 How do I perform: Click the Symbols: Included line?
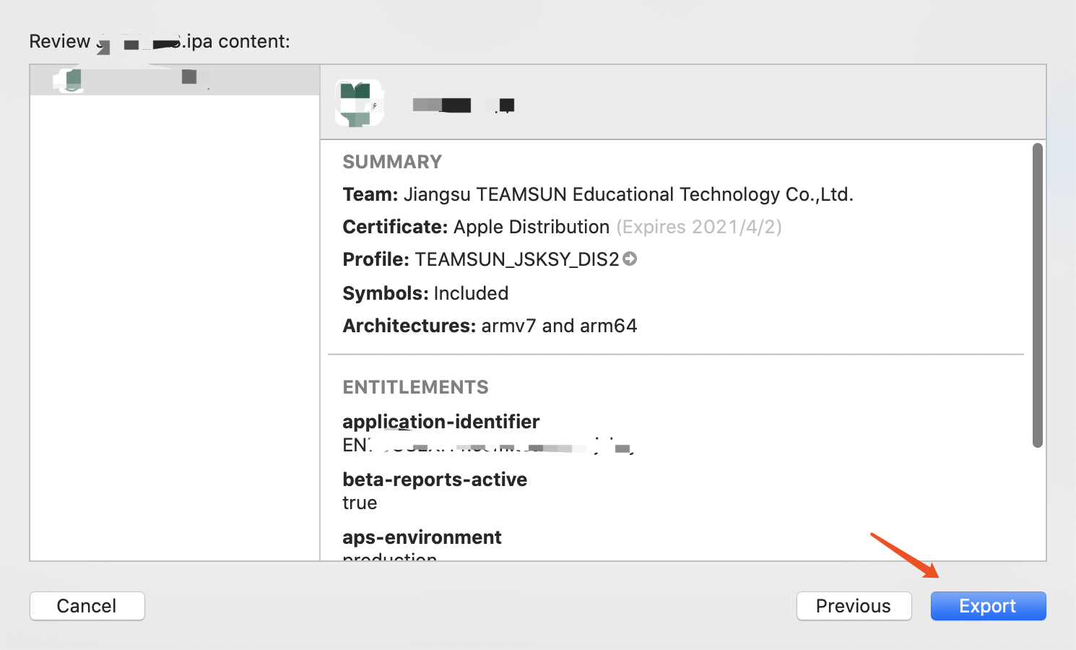pos(425,293)
